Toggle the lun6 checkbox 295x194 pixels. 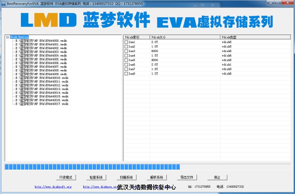(126, 65)
